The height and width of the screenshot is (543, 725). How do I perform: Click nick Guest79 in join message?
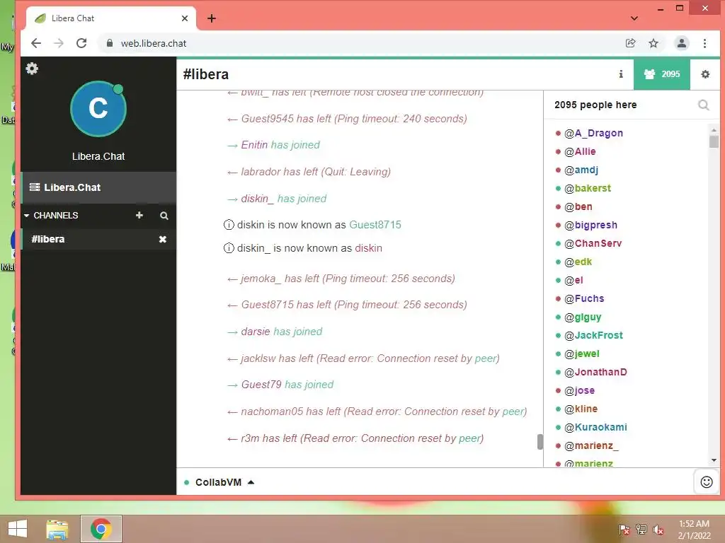[261, 385]
